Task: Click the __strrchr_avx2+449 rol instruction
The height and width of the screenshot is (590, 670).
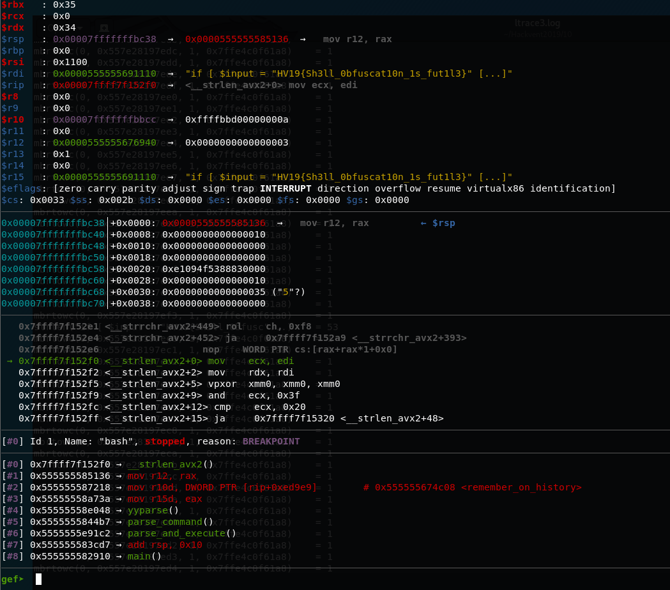Action: tap(165, 327)
